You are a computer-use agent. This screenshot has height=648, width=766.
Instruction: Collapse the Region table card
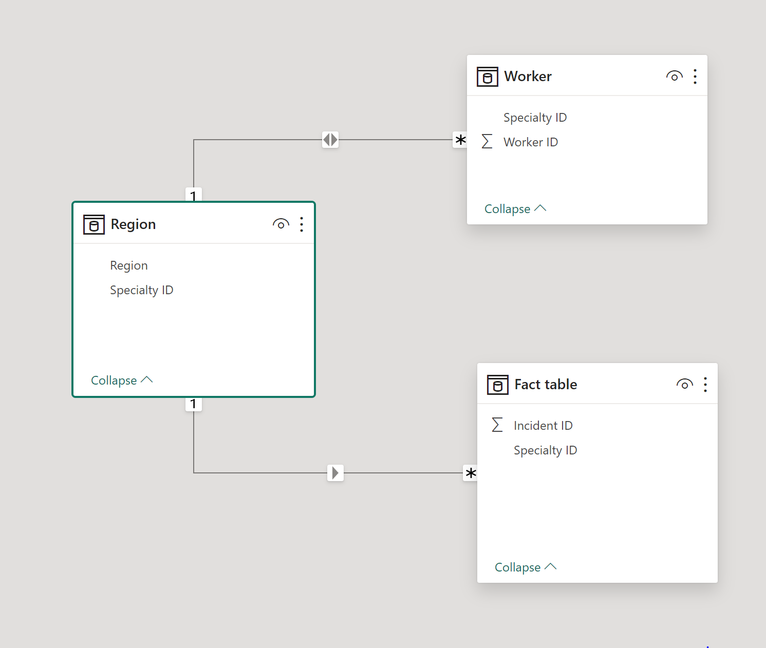(122, 380)
